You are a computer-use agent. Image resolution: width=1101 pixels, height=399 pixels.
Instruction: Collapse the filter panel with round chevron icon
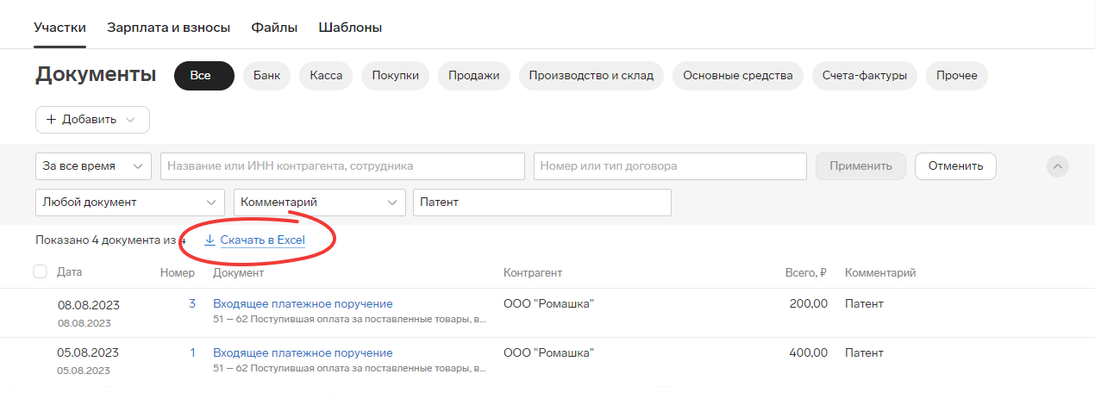(x=1058, y=166)
